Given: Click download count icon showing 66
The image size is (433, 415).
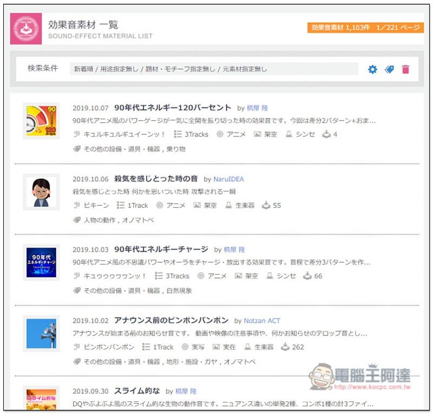Looking at the screenshot, I should [307, 276].
